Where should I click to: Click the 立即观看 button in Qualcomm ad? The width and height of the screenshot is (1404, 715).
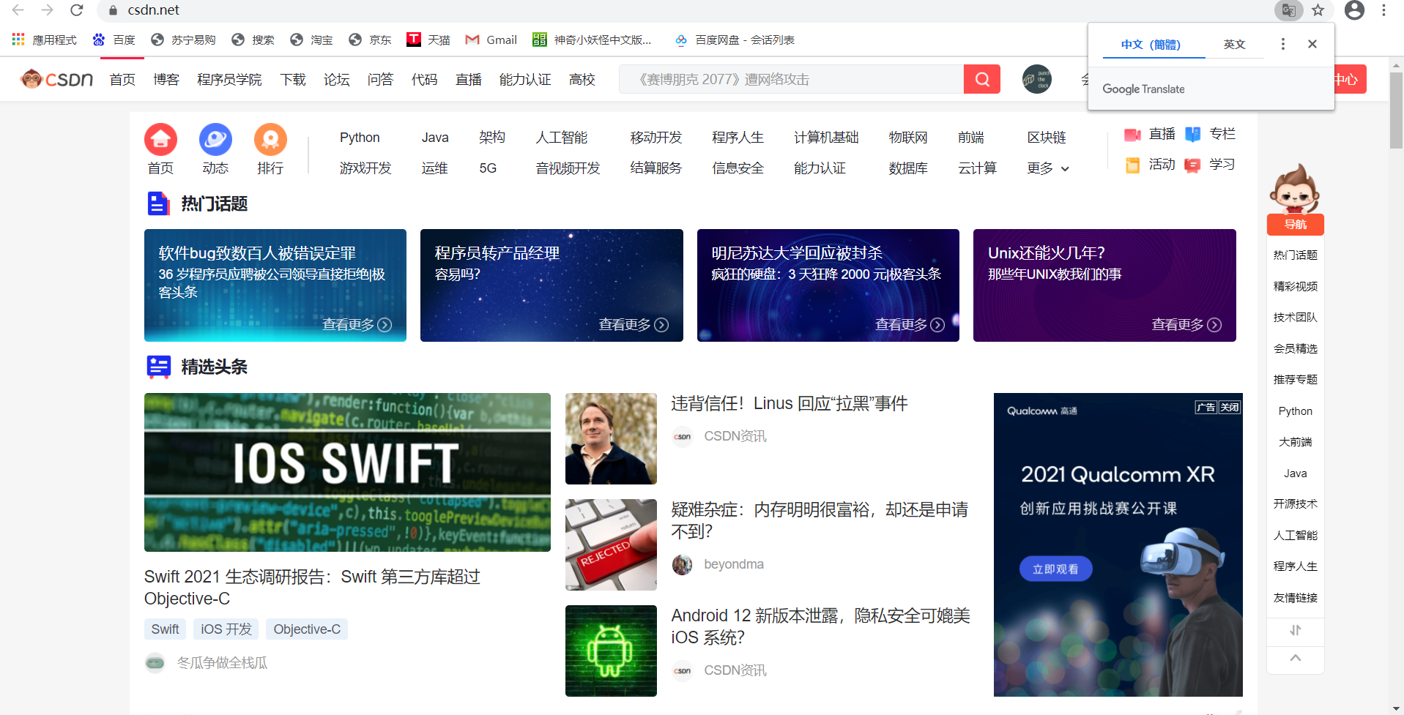(x=1055, y=569)
